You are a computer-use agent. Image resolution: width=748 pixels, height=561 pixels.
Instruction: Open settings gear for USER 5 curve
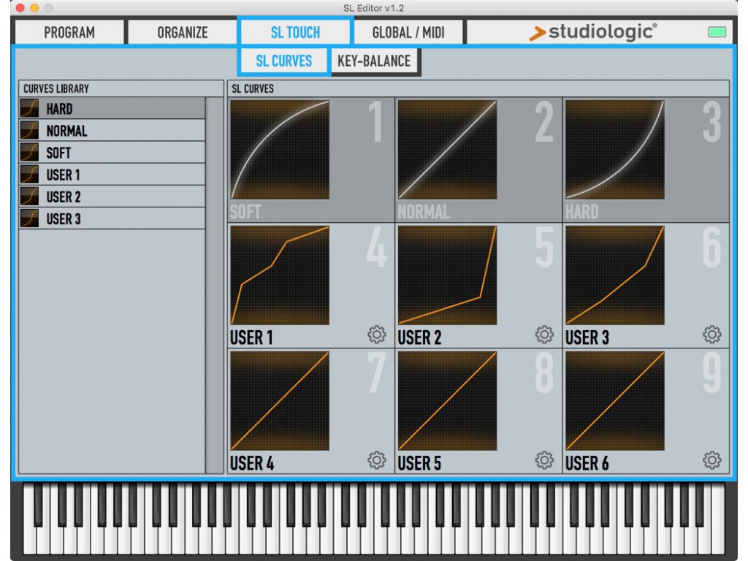543,460
